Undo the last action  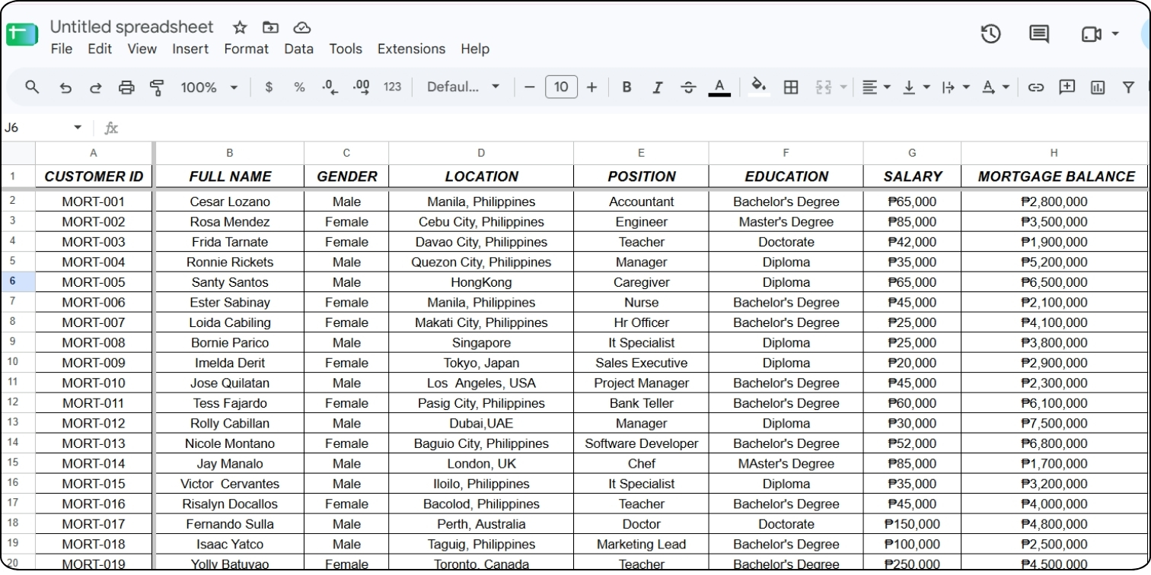point(65,87)
